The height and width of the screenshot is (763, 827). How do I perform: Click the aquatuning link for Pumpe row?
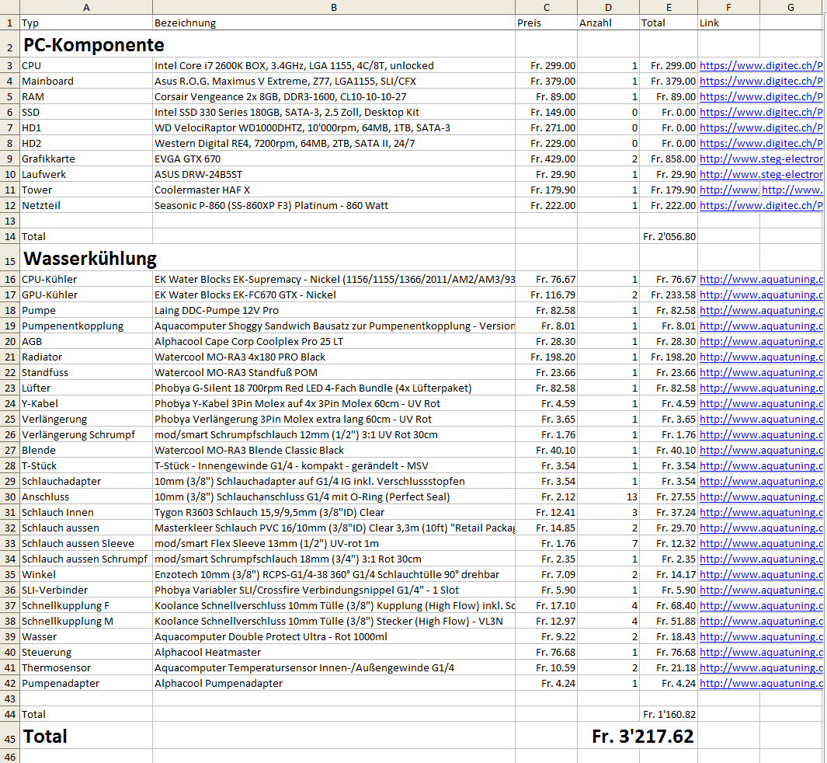click(760, 311)
